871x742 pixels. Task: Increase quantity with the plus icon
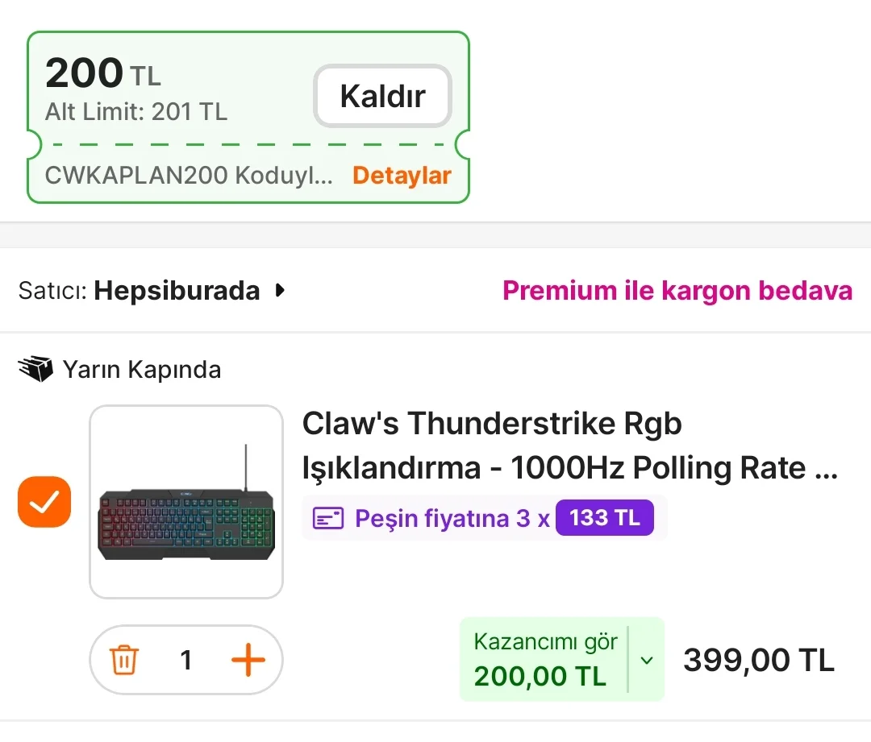248,661
